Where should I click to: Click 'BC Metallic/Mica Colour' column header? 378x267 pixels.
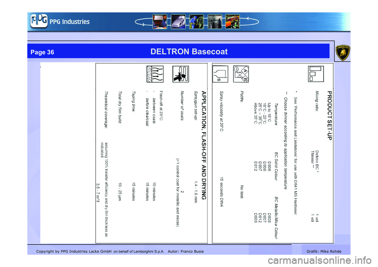pos(276,218)
